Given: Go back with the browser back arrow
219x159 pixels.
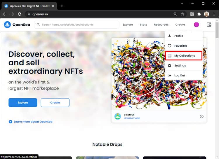Looking at the screenshot, I should coord(5,14).
